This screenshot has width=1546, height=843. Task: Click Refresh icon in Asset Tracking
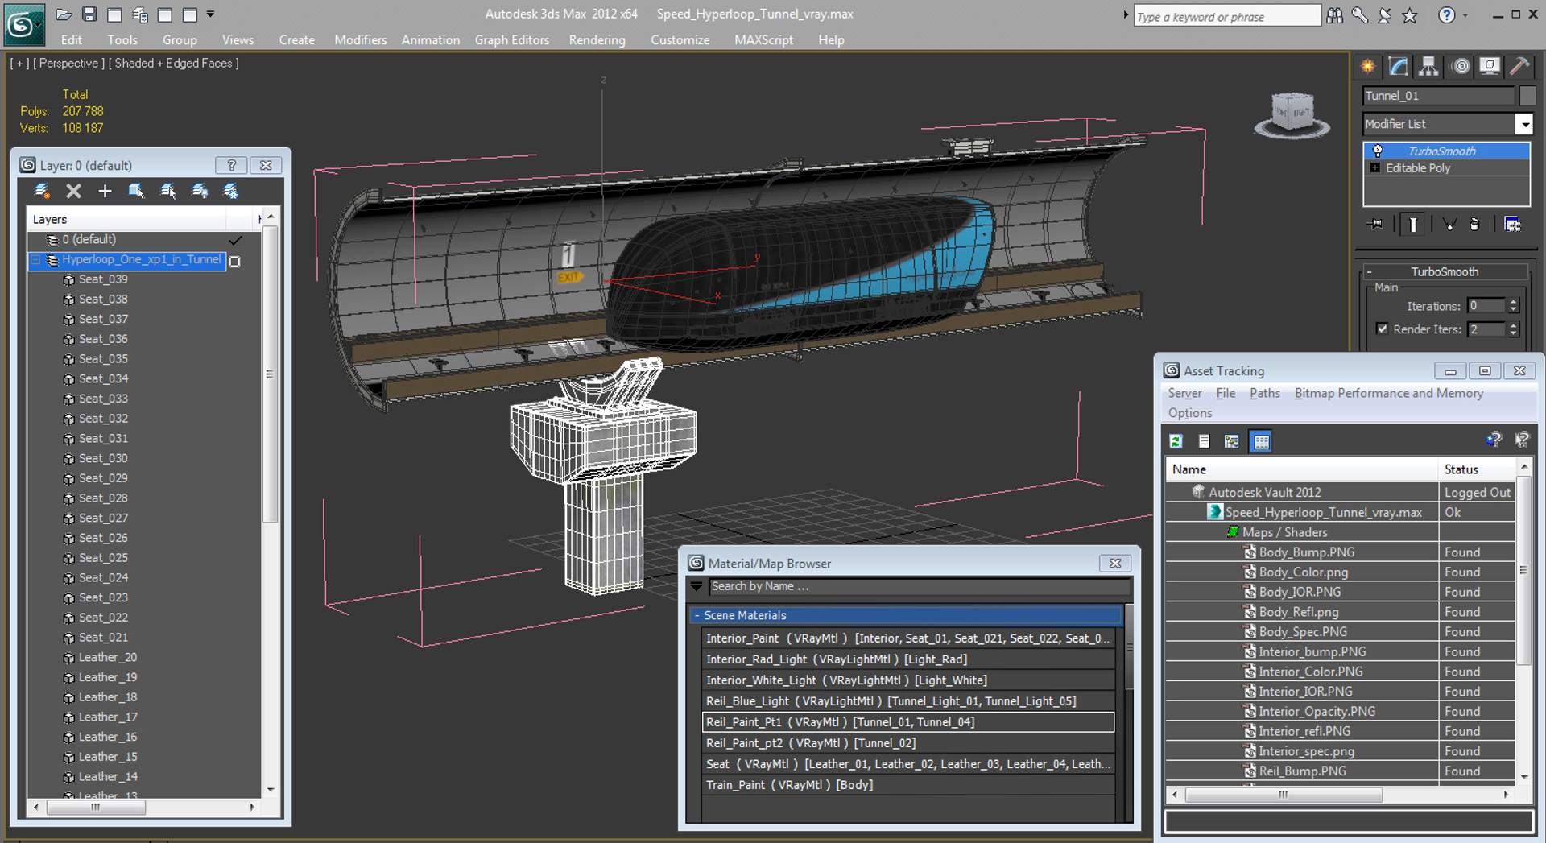(1176, 441)
